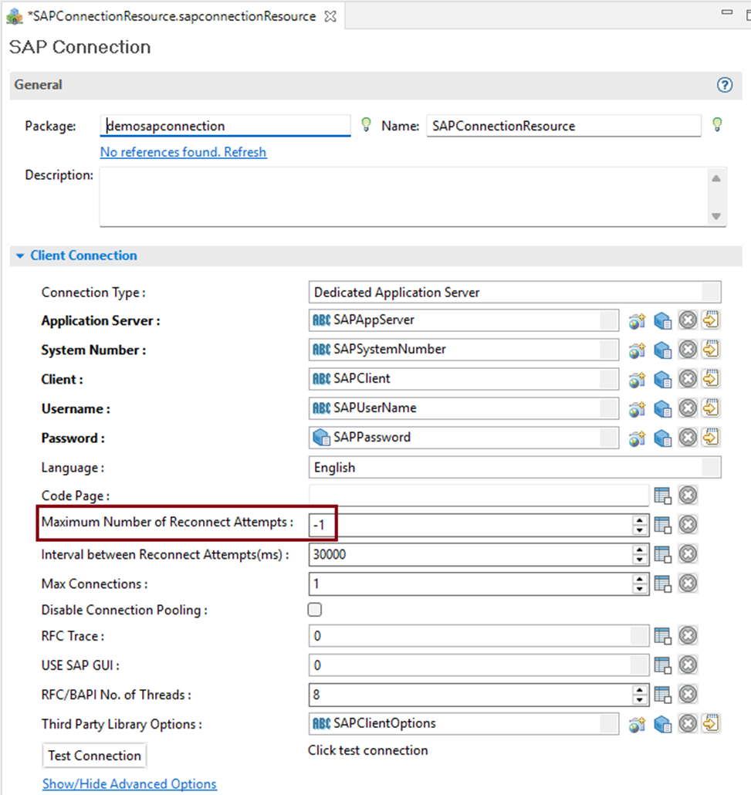The height and width of the screenshot is (795, 751).
Task: Clear the Code Page field with X icon
Action: pos(688,495)
